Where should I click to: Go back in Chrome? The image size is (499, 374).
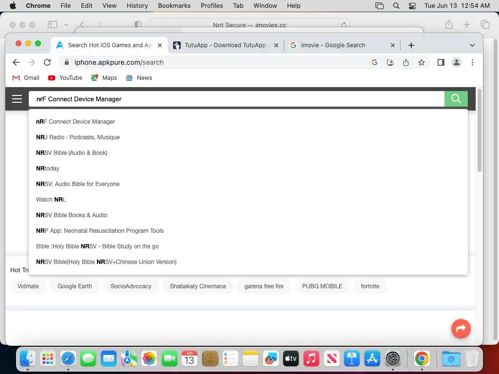coord(16,62)
